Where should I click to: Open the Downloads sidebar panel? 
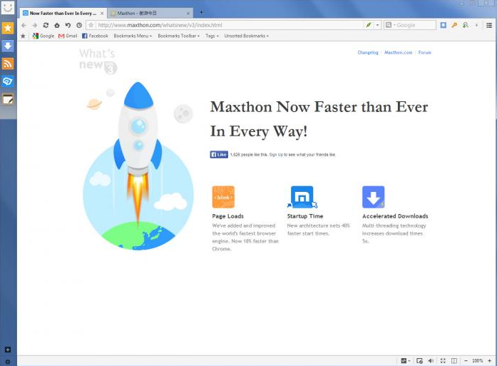pos(8,46)
